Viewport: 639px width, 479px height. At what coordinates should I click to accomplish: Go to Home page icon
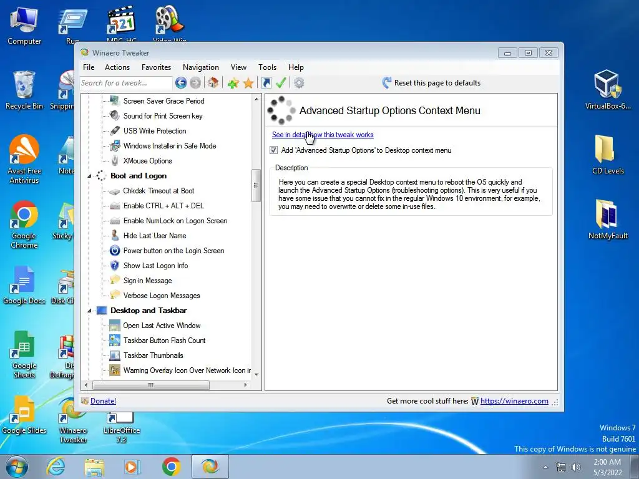(213, 83)
